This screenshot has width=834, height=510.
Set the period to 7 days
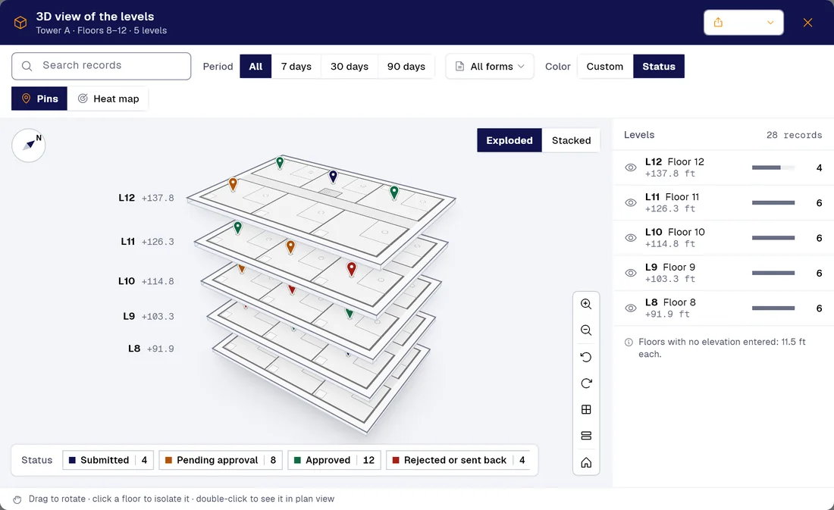296,67
